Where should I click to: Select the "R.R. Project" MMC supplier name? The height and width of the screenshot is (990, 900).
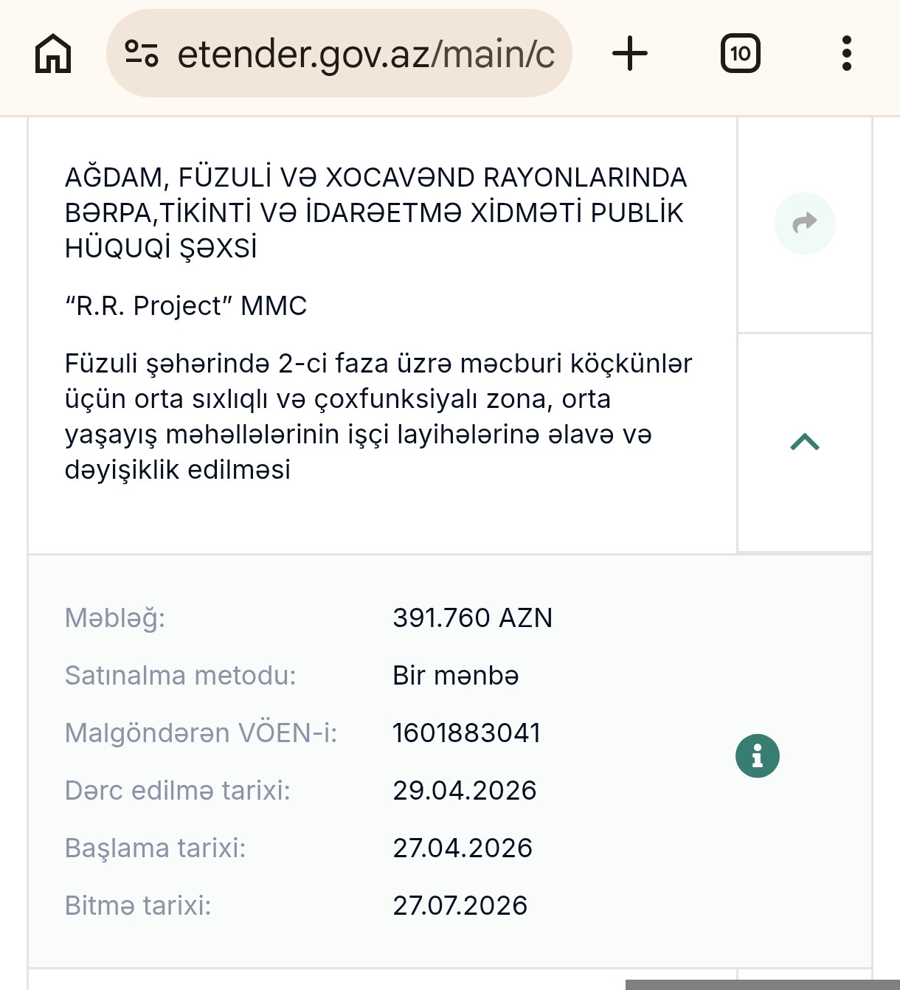186,306
